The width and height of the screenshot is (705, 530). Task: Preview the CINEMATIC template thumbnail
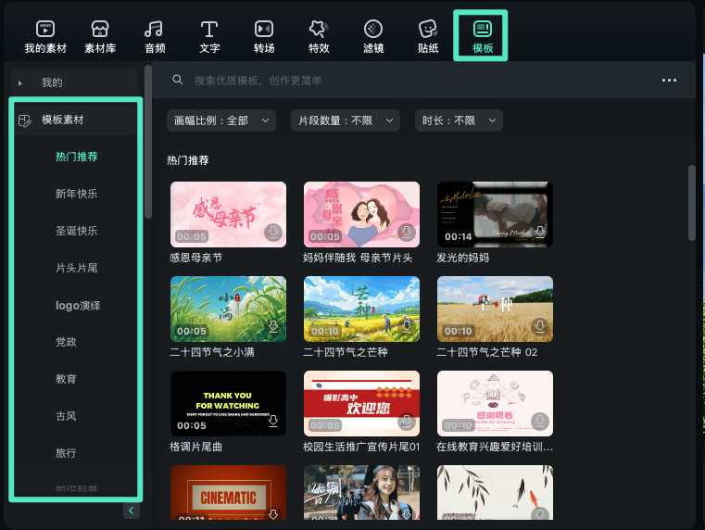point(228,493)
